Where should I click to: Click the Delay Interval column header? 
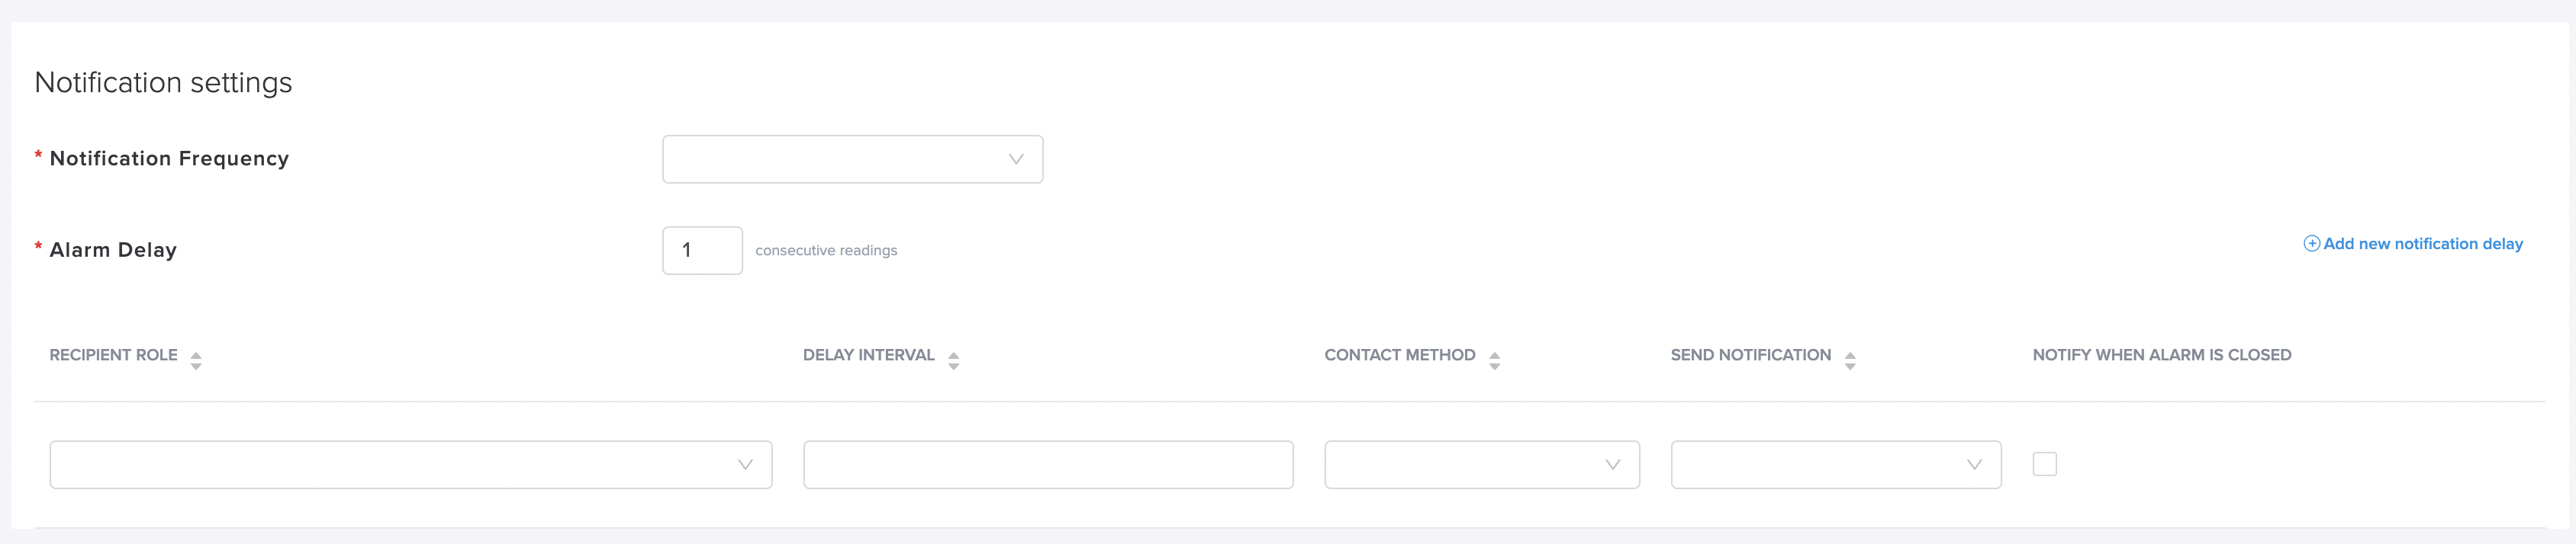pos(868,355)
